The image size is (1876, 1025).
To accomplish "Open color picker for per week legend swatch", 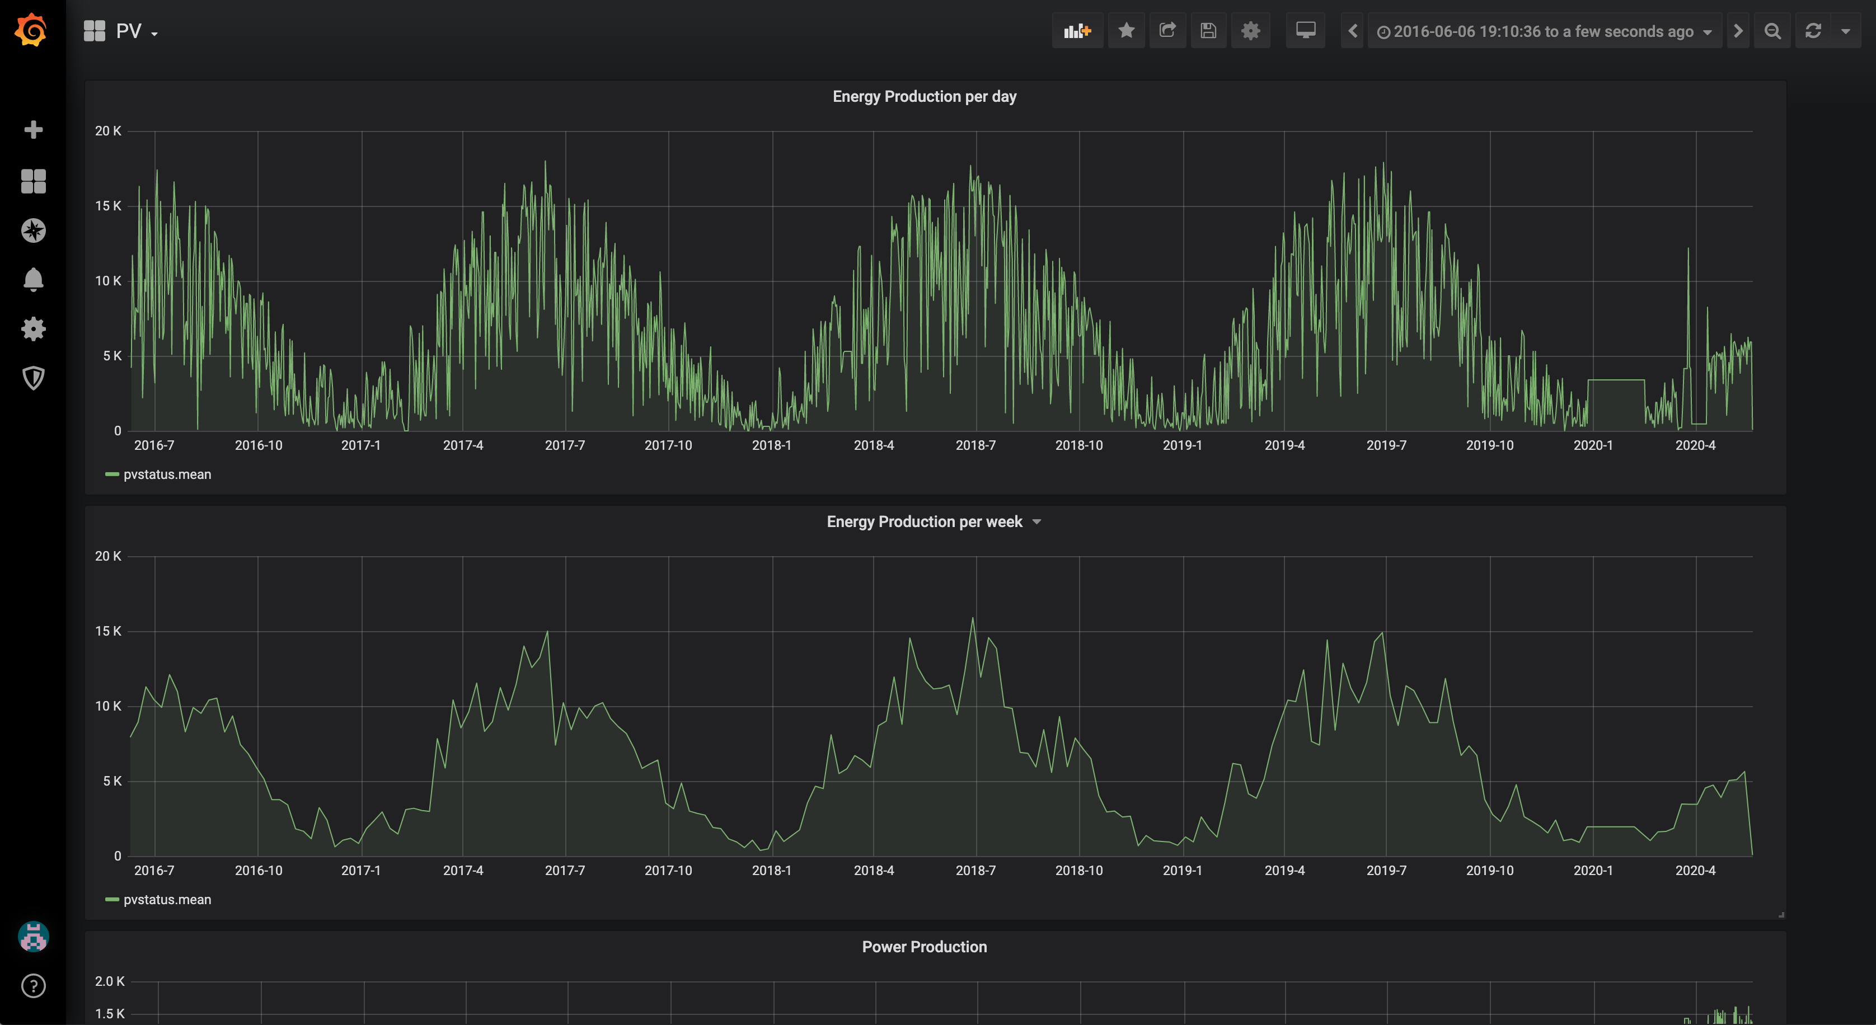I will pyautogui.click(x=111, y=899).
